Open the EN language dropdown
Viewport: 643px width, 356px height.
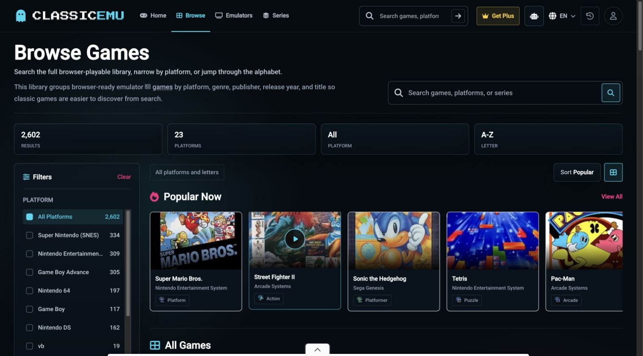562,16
